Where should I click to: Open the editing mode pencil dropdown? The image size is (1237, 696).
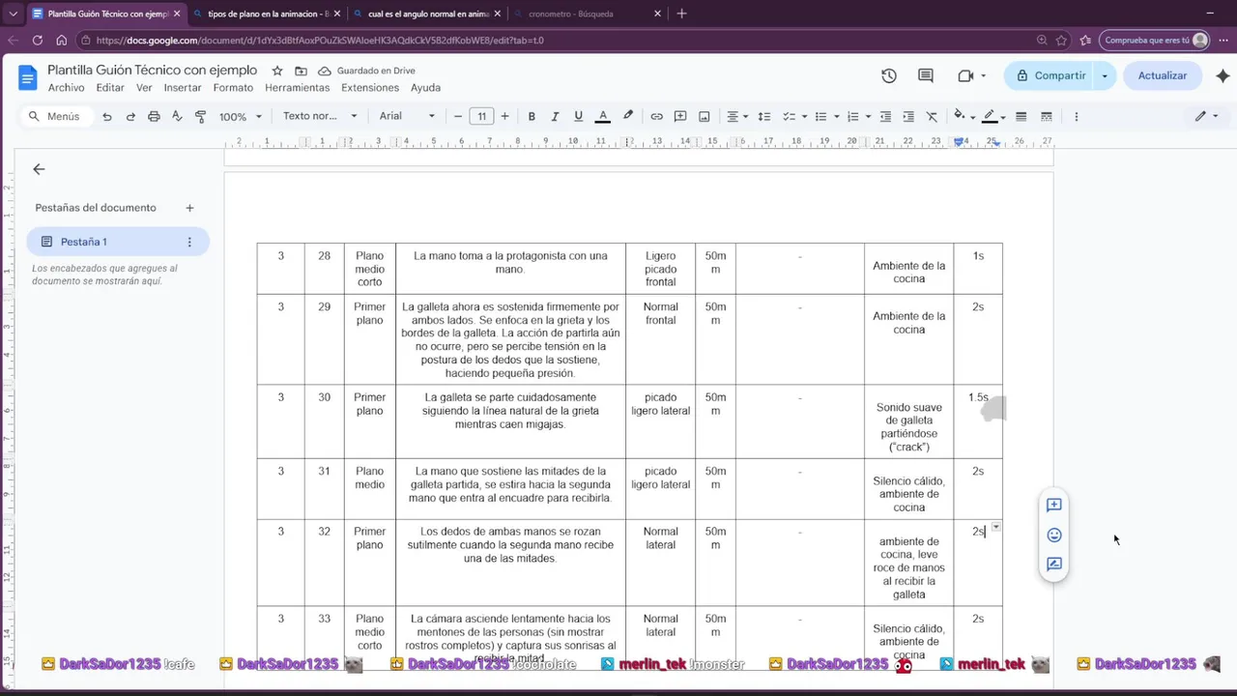click(1206, 116)
